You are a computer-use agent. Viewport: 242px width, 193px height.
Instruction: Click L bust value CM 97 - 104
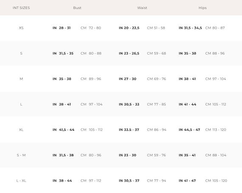[x=92, y=105]
